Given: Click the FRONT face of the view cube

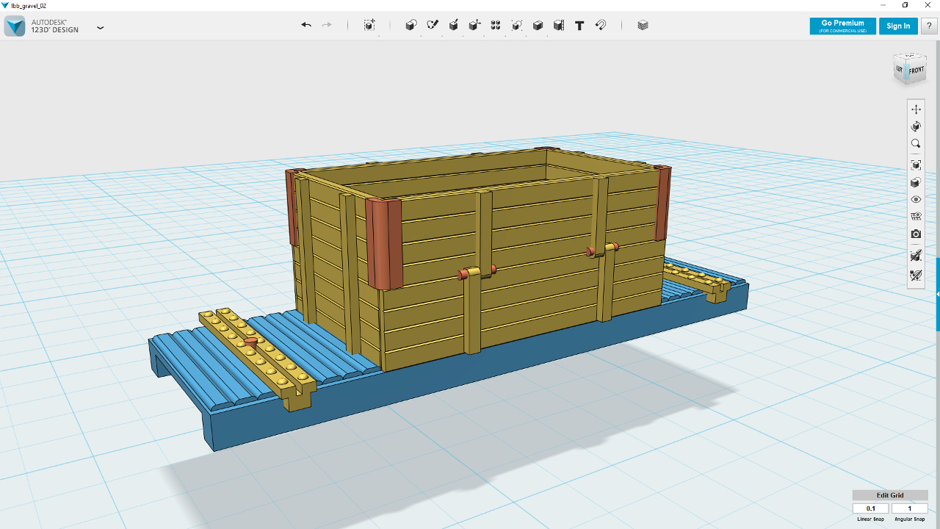Looking at the screenshot, I should (916, 71).
